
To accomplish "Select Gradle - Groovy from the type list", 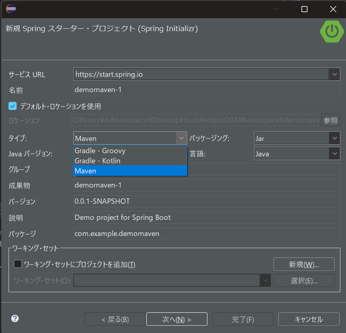I will click(130, 151).
